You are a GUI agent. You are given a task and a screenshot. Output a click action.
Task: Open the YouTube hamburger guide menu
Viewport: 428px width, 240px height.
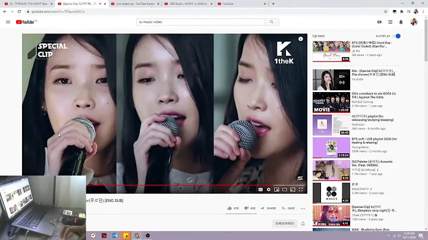[x=8, y=22]
